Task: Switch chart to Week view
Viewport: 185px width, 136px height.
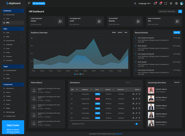Action: 114,33
